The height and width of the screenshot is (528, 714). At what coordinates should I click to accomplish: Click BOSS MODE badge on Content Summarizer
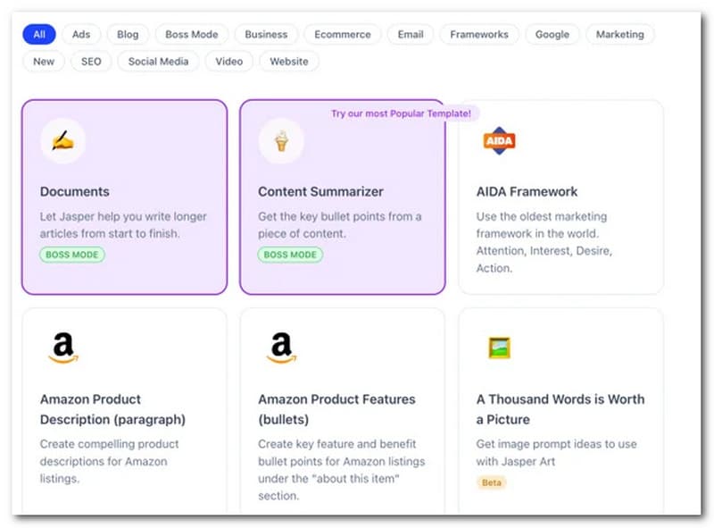point(290,255)
